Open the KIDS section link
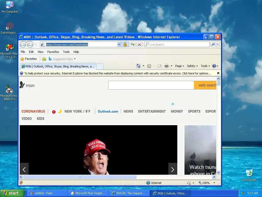The image size is (262, 197). click(41, 119)
